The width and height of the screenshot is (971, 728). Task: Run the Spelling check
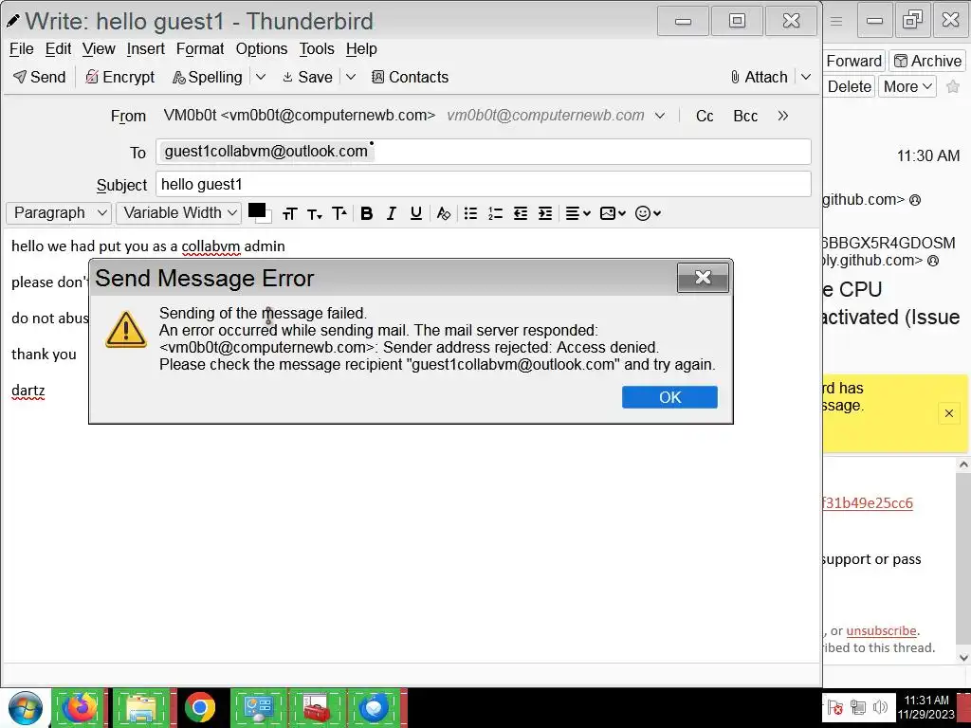208,77
